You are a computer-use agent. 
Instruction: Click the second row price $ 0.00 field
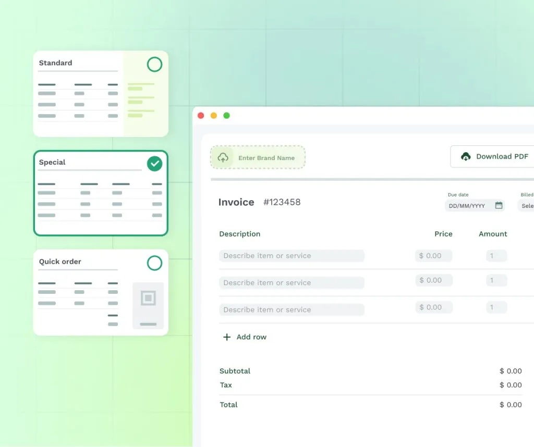tap(433, 280)
